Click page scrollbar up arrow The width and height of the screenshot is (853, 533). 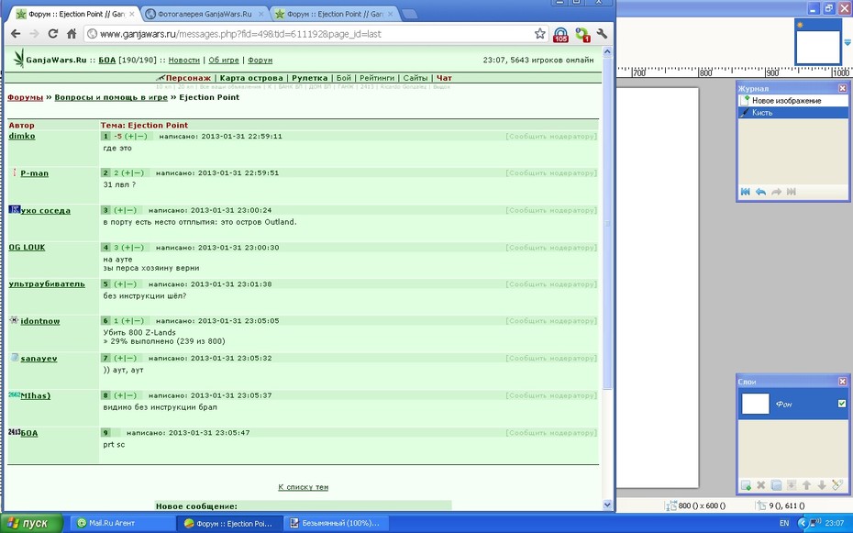(608, 51)
